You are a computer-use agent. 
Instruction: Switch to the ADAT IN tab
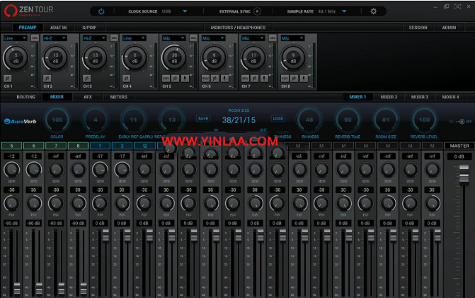(59, 28)
